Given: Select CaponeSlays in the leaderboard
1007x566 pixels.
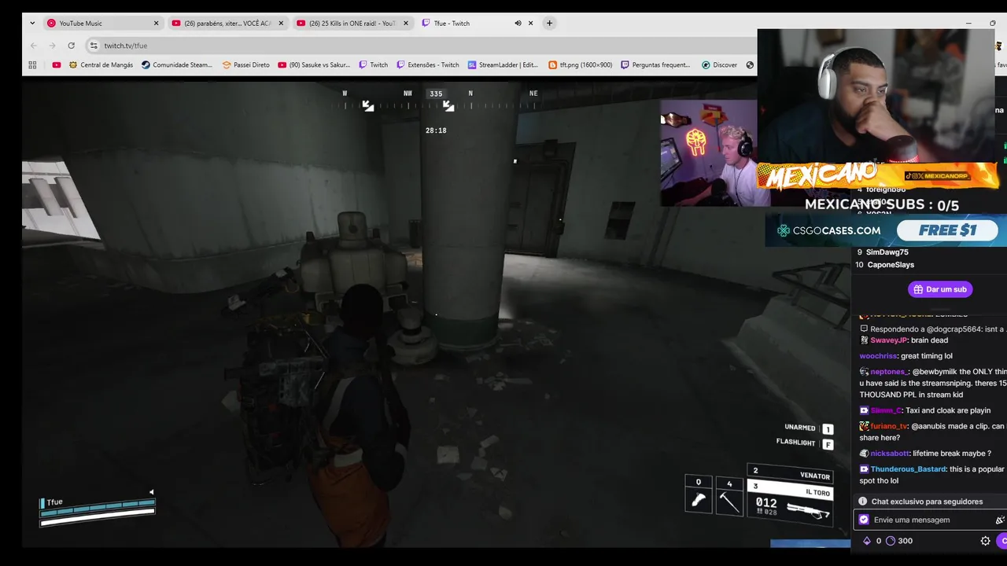Looking at the screenshot, I should pos(891,265).
